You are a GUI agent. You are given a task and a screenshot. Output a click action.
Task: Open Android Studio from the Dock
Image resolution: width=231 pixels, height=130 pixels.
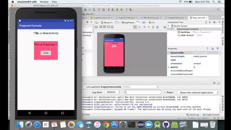(x=157, y=125)
